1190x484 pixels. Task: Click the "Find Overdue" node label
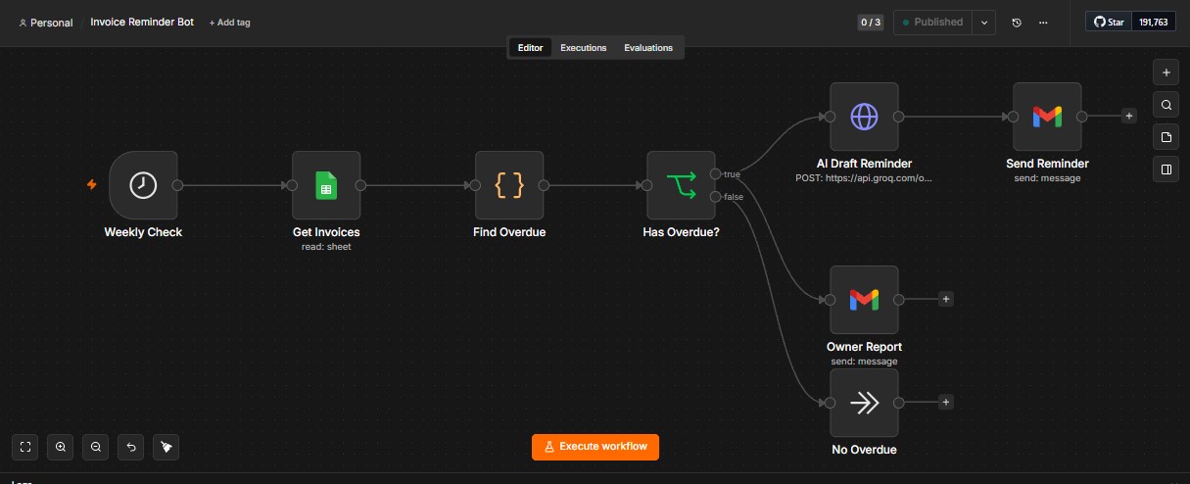(x=509, y=232)
